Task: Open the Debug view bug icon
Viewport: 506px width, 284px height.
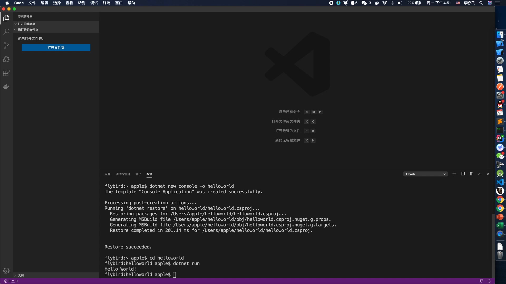Action: (6, 59)
